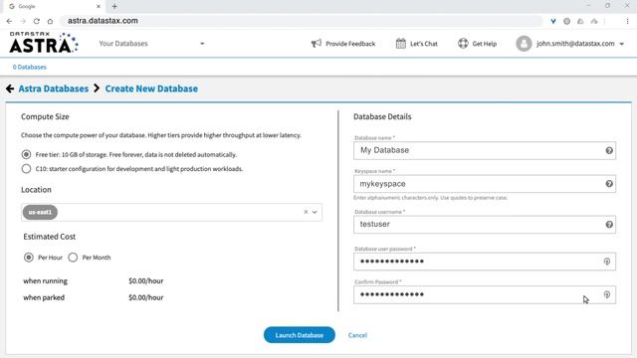Viewport: 637px width, 358px height.
Task: Click Get Help text
Action: 485,44
